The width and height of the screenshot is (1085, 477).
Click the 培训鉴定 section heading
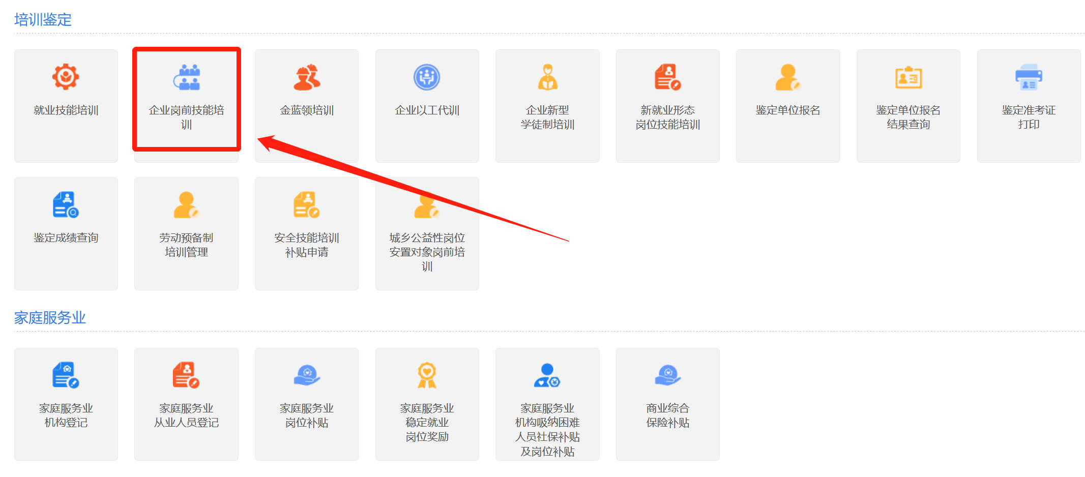click(43, 20)
